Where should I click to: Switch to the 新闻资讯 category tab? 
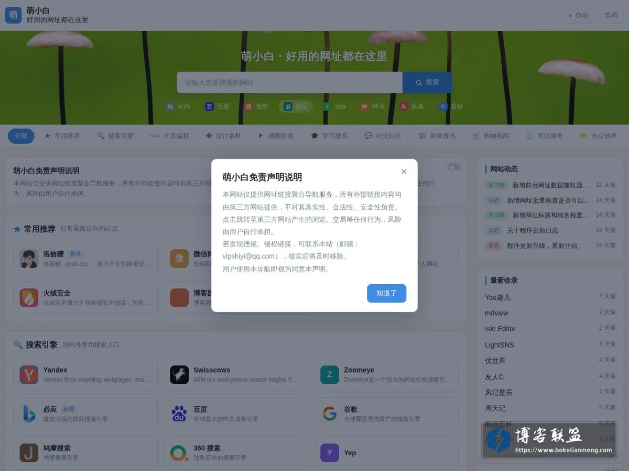click(x=437, y=136)
